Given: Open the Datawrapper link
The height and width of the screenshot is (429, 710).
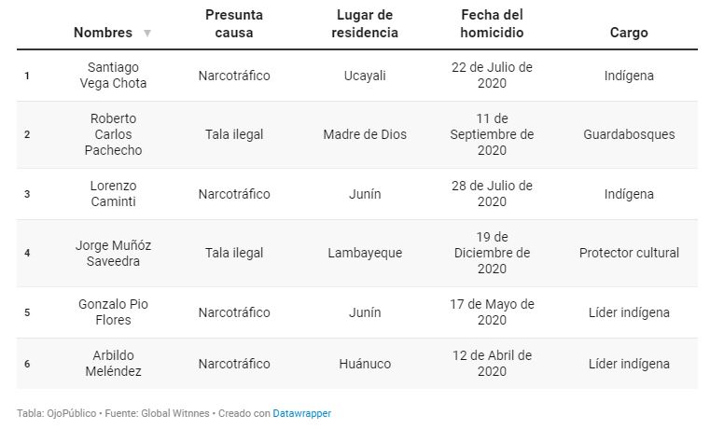Looking at the screenshot, I should 301,413.
